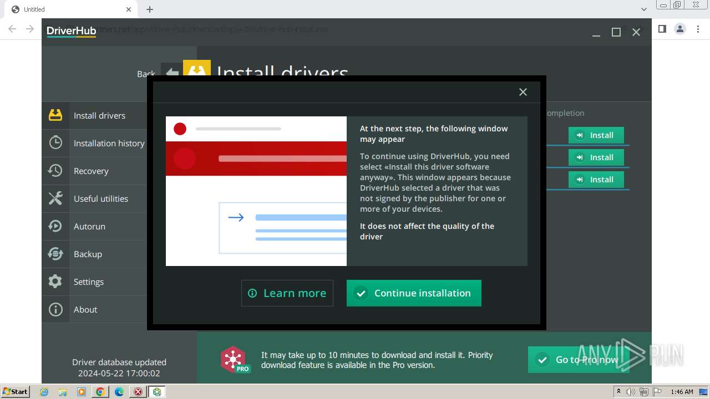Click the second Install button in list
Image resolution: width=710 pixels, height=399 pixels.
596,157
